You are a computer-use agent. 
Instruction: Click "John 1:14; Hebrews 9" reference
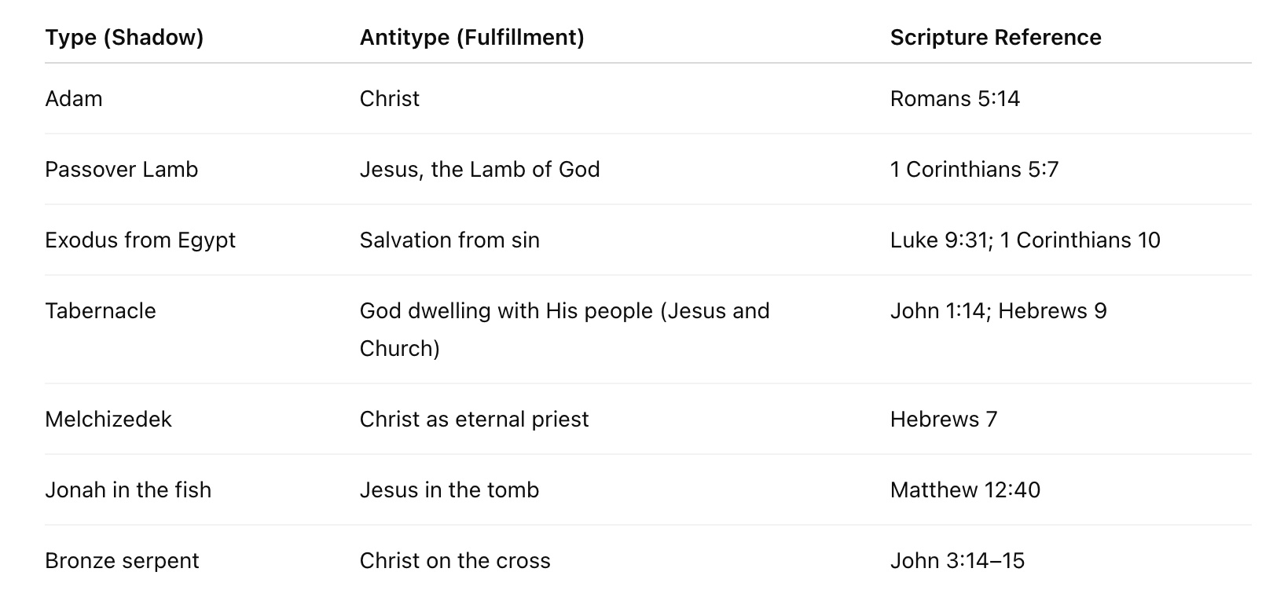(x=998, y=311)
